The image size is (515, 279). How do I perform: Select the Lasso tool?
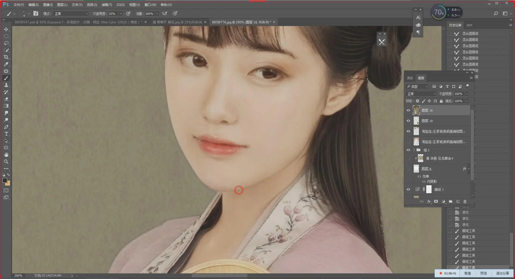pos(6,43)
